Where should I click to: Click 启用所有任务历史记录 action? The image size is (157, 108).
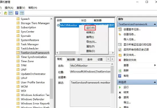pos(136,50)
